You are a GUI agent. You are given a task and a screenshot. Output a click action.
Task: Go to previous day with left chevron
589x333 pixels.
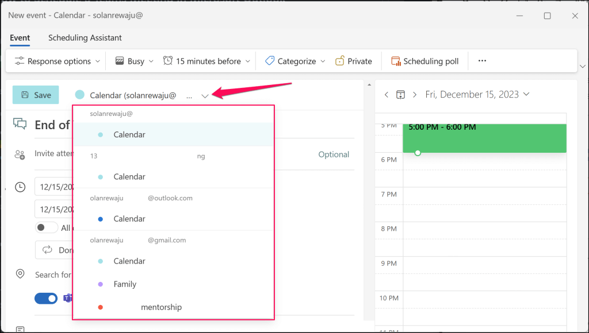coord(387,95)
